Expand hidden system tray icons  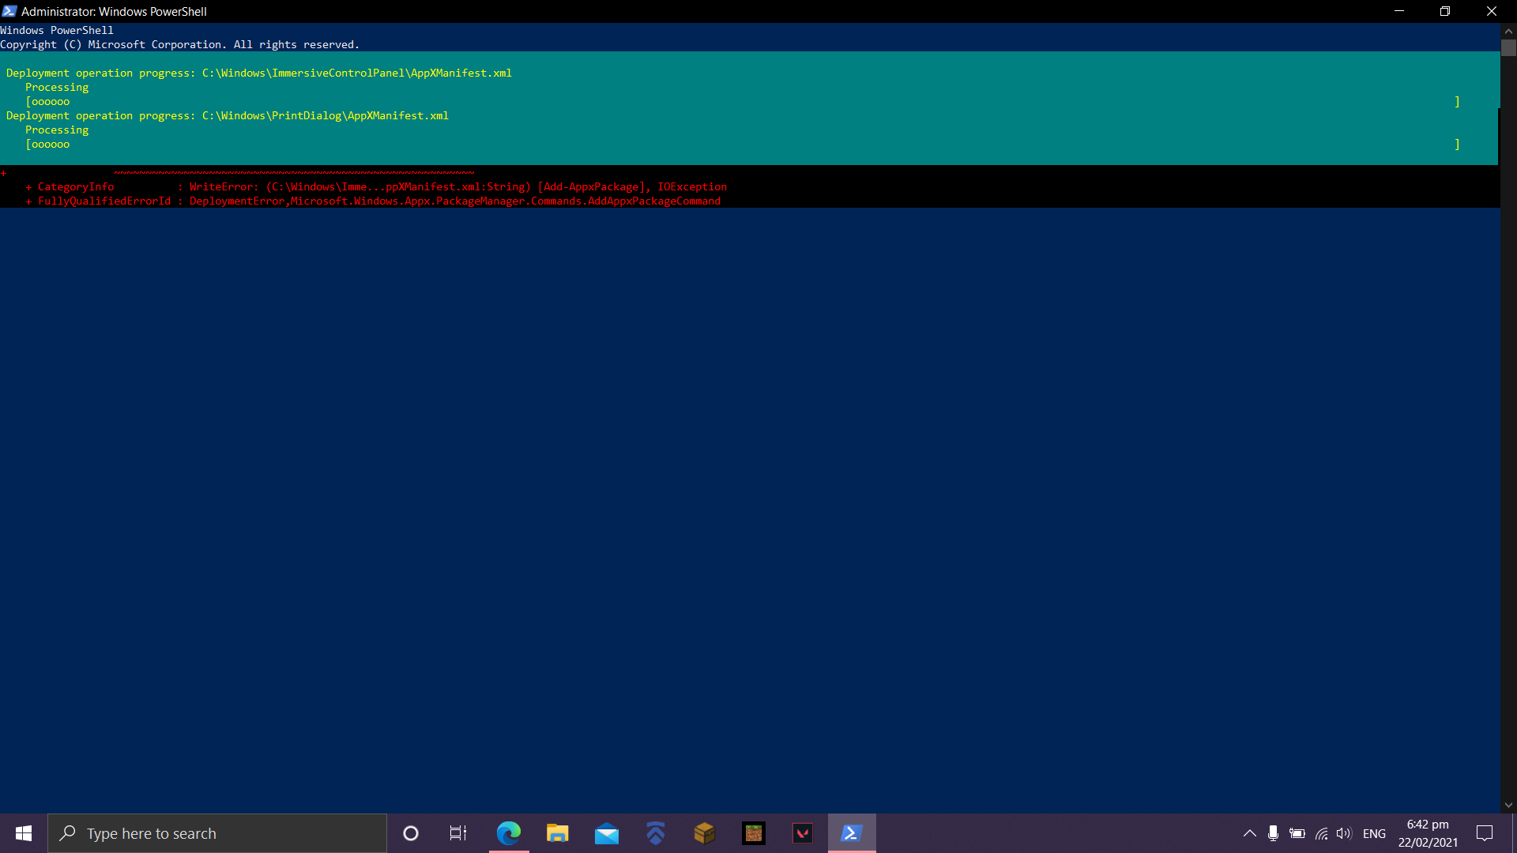[x=1250, y=833]
